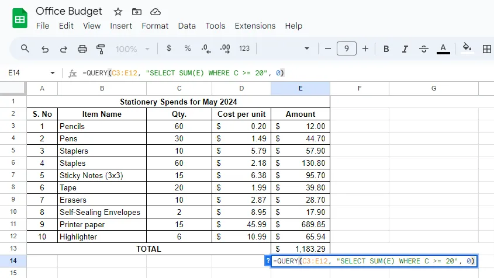Decrease font size with minus
The height and width of the screenshot is (278, 494).
coord(327,49)
